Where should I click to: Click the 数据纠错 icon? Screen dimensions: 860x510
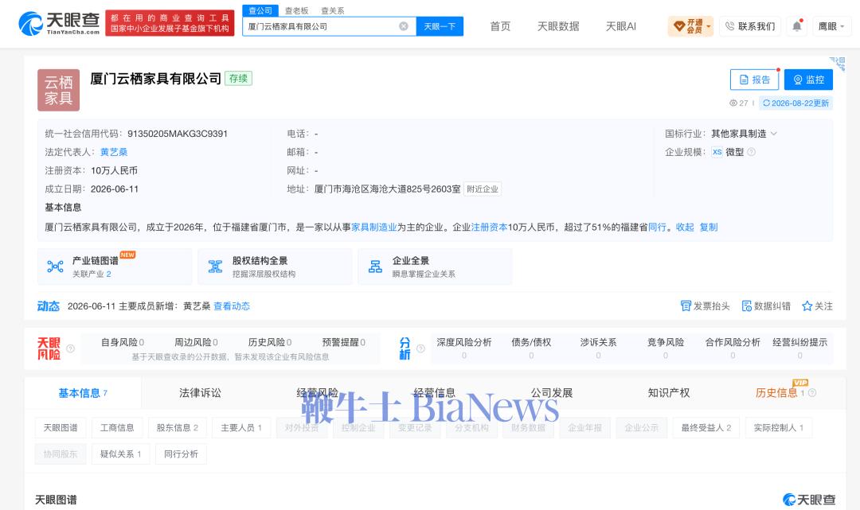(746, 306)
